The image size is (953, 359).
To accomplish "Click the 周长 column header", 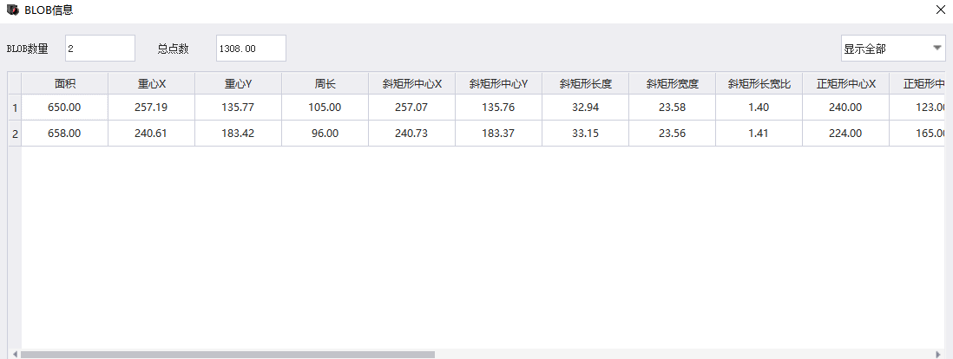I will 325,84.
